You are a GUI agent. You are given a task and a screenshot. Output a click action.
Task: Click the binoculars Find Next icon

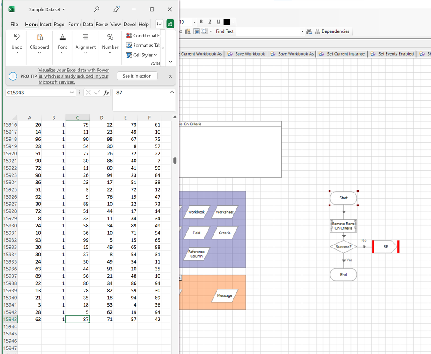click(x=309, y=31)
